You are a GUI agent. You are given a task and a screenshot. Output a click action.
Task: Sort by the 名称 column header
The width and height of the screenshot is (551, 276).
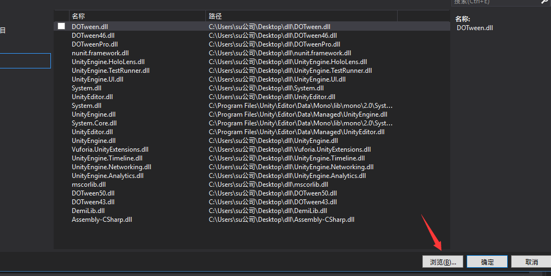137,16
